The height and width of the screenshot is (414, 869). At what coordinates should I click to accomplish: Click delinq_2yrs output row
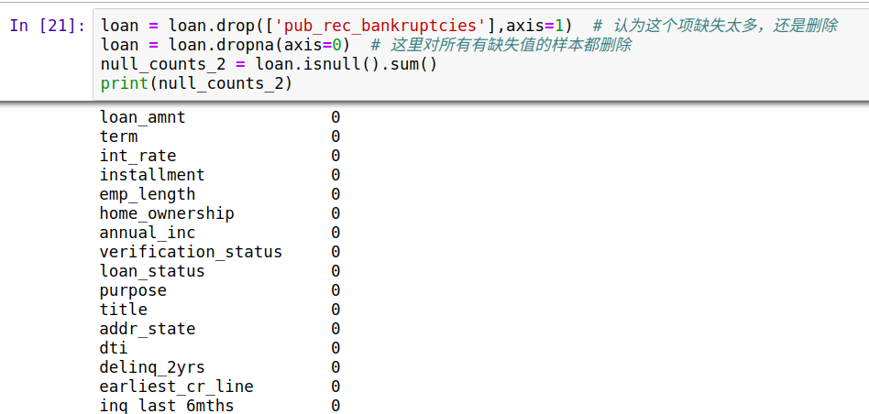[220, 367]
